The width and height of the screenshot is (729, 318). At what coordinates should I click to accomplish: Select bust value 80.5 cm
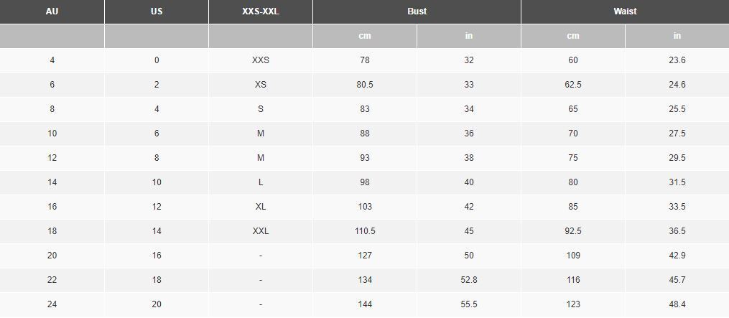(365, 85)
